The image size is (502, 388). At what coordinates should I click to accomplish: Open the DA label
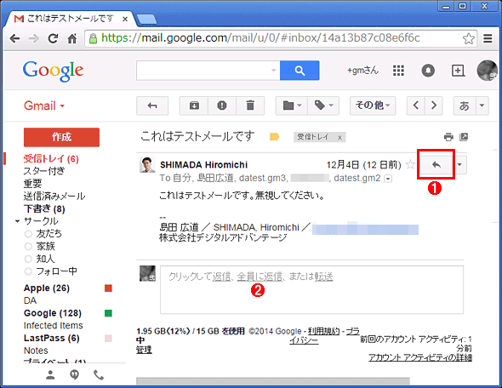point(30,300)
